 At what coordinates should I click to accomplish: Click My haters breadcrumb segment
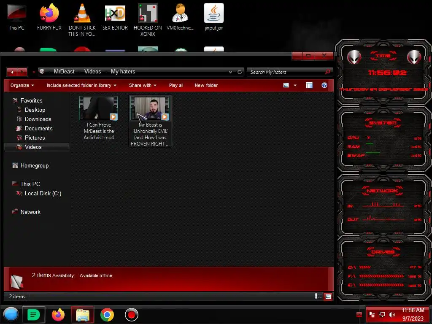pyautogui.click(x=123, y=72)
